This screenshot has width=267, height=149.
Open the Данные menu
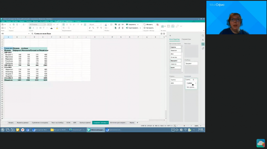[x=35, y=21]
